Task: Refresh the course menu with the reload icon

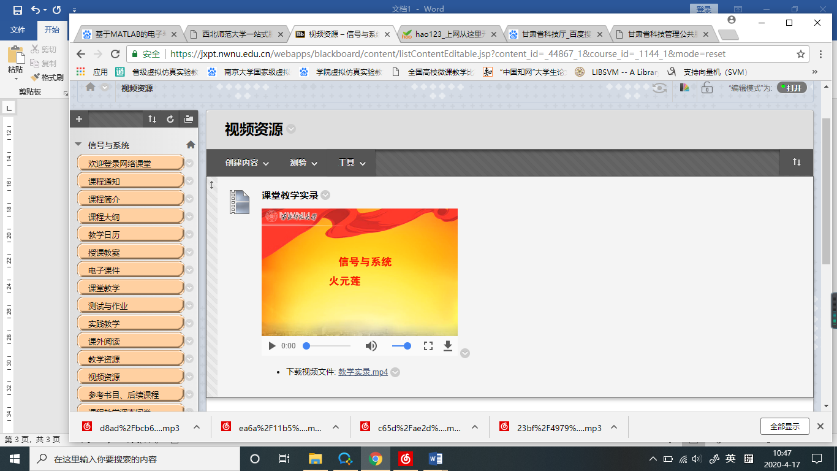Action: pyautogui.click(x=170, y=120)
